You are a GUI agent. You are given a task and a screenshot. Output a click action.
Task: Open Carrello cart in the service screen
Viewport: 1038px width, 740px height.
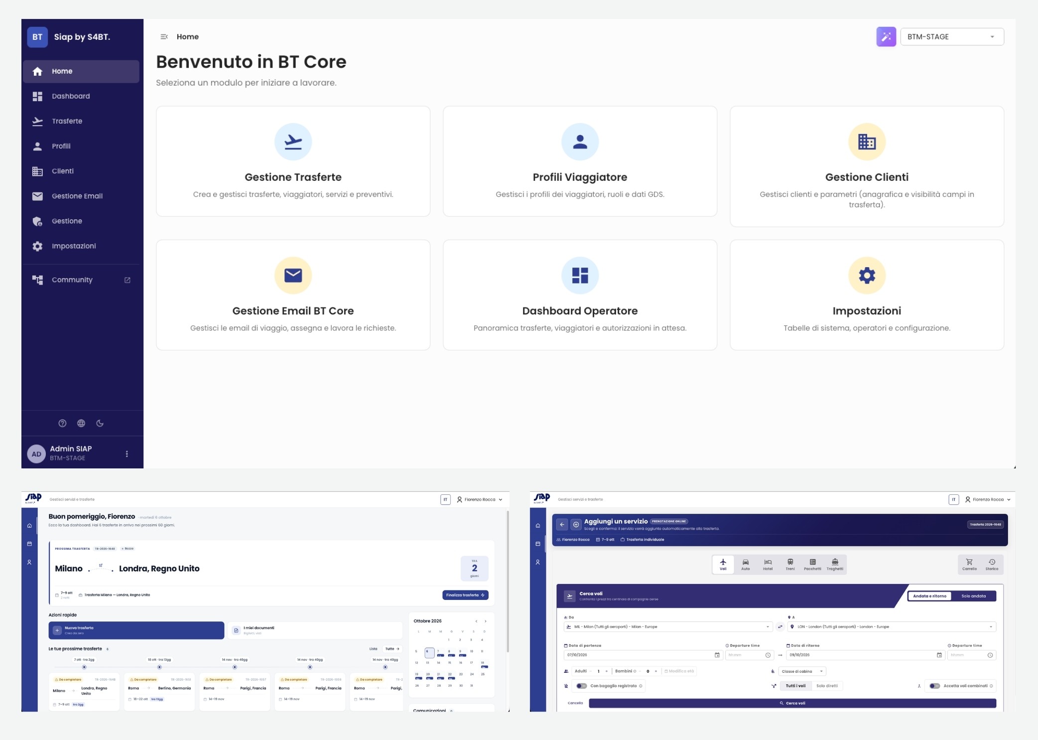[x=969, y=564]
